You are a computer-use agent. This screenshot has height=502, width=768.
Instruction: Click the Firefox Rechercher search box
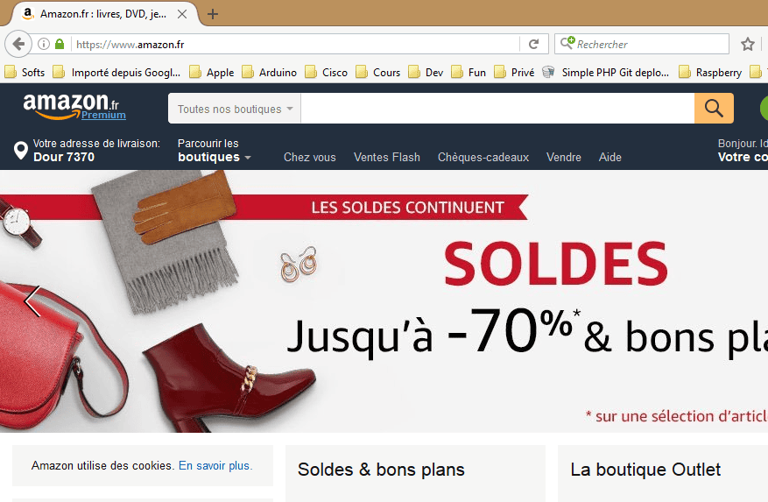642,44
